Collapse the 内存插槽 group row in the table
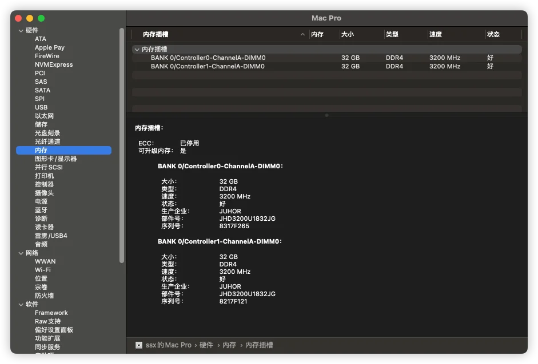The height and width of the screenshot is (364, 538). click(137, 49)
